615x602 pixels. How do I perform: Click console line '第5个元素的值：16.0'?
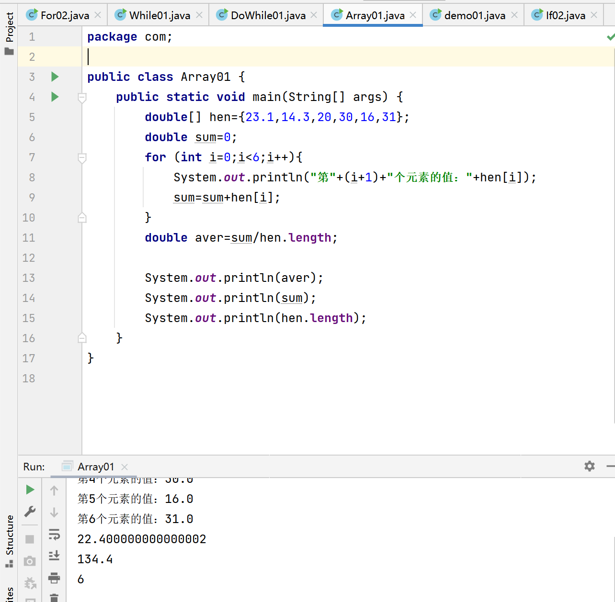pyautogui.click(x=135, y=499)
